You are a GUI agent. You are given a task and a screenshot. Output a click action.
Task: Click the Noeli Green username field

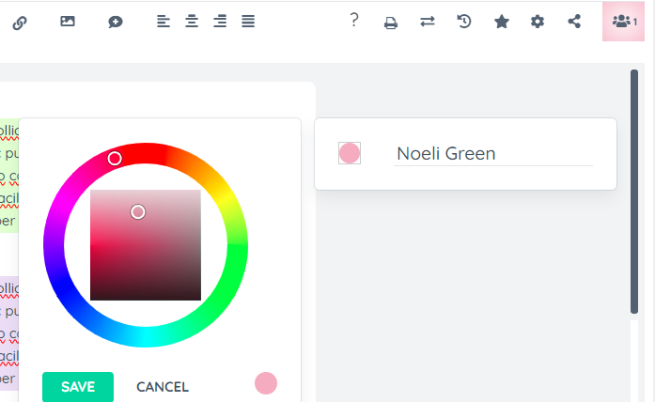coord(493,154)
